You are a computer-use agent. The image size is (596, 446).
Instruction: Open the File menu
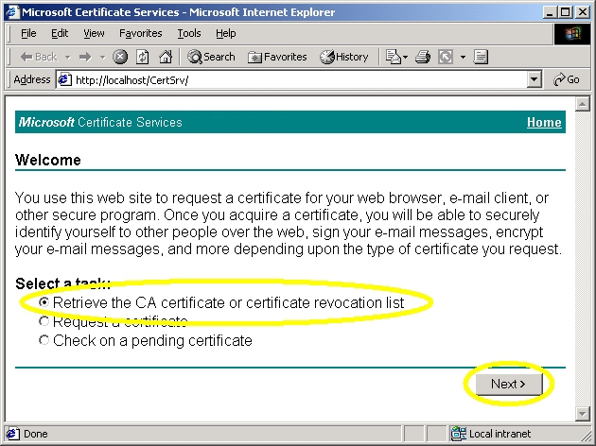[28, 33]
